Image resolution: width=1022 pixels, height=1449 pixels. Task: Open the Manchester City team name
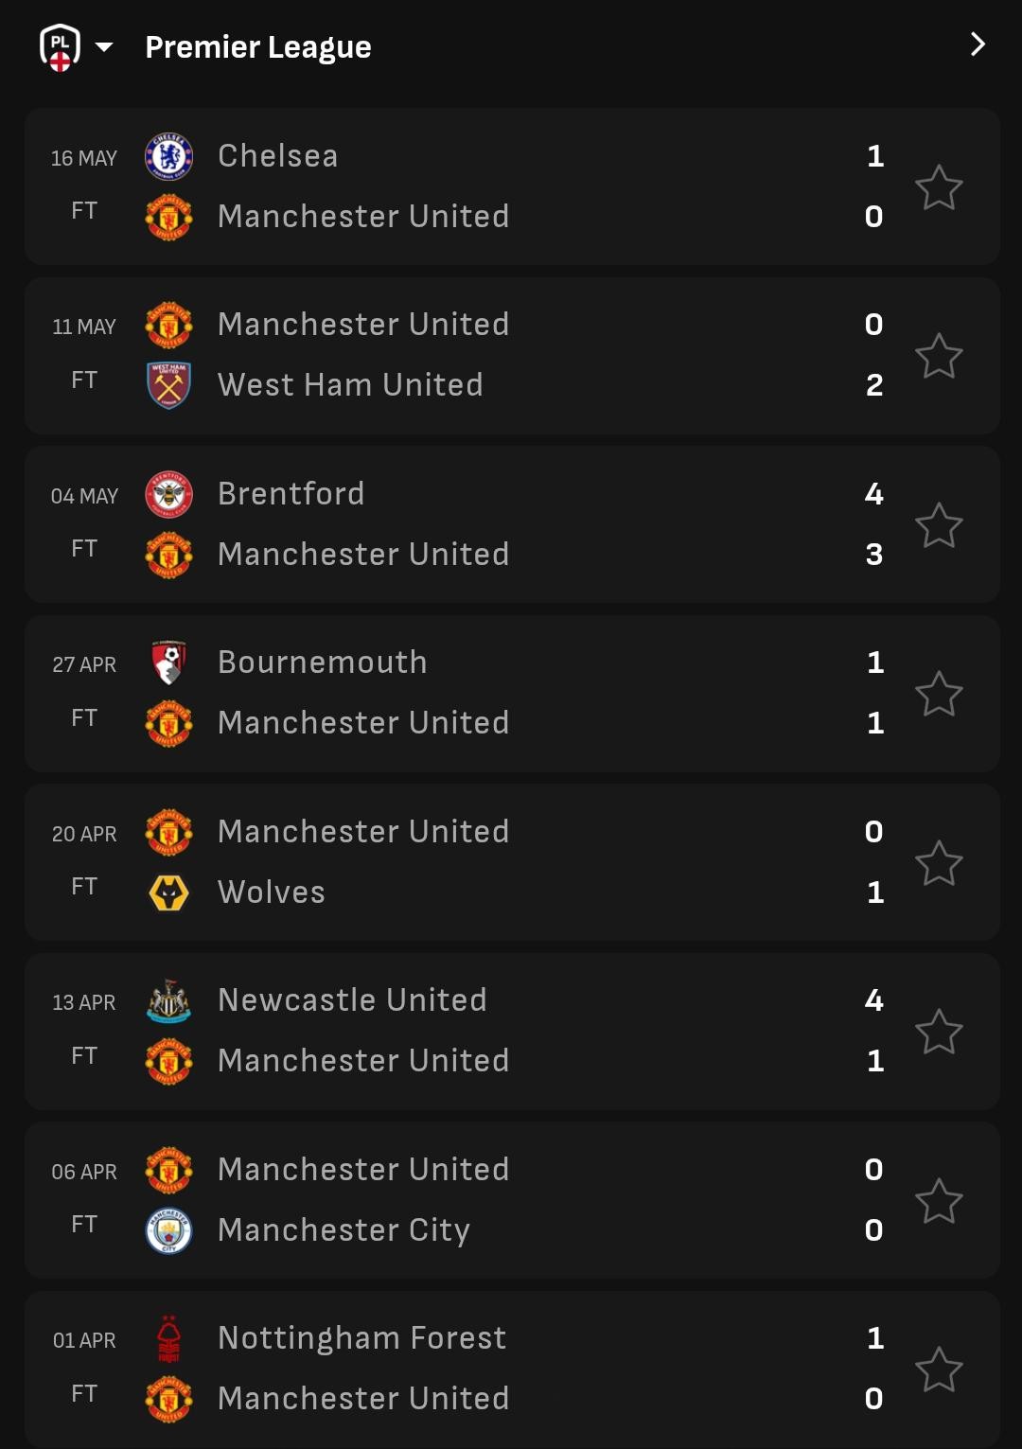[x=344, y=1230]
